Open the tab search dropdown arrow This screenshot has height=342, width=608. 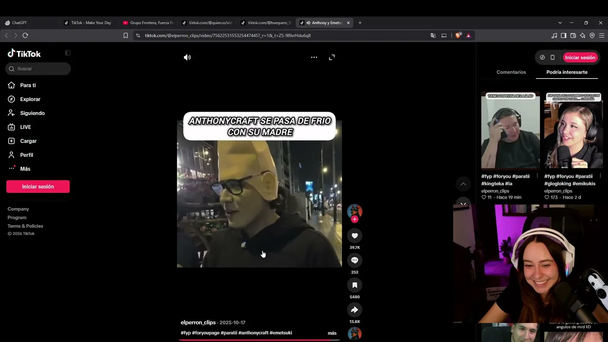[x=560, y=23]
